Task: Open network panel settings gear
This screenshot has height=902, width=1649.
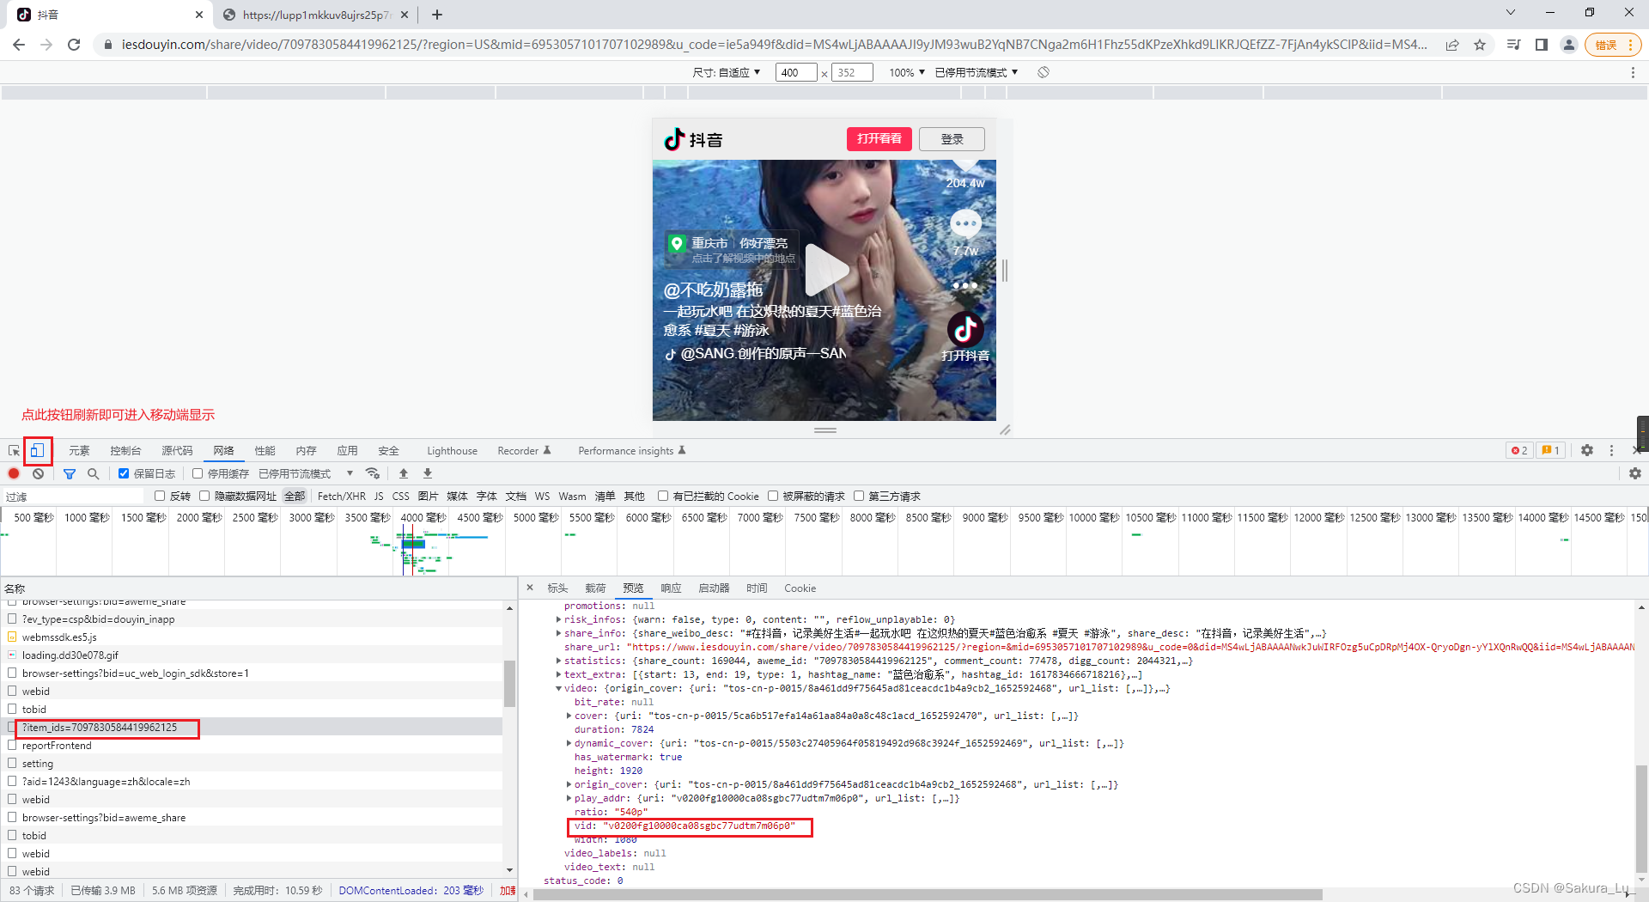Action: pos(1635,473)
